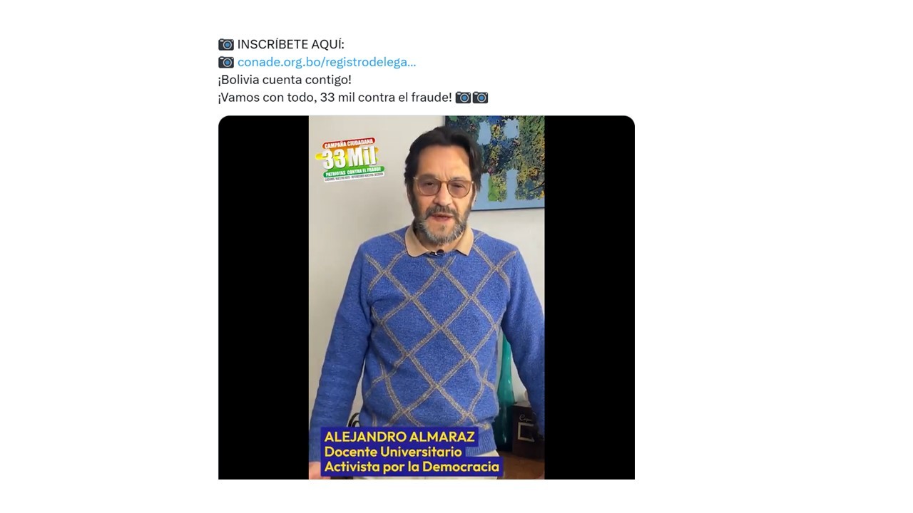
Task: Click last camera emoji ending the tweet
Action: pos(481,97)
